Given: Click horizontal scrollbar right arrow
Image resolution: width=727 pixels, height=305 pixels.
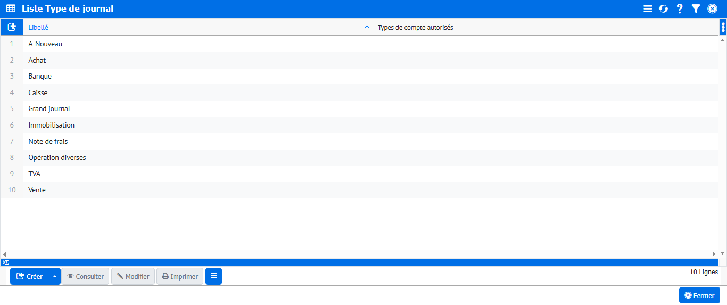Looking at the screenshot, I should pos(714,255).
